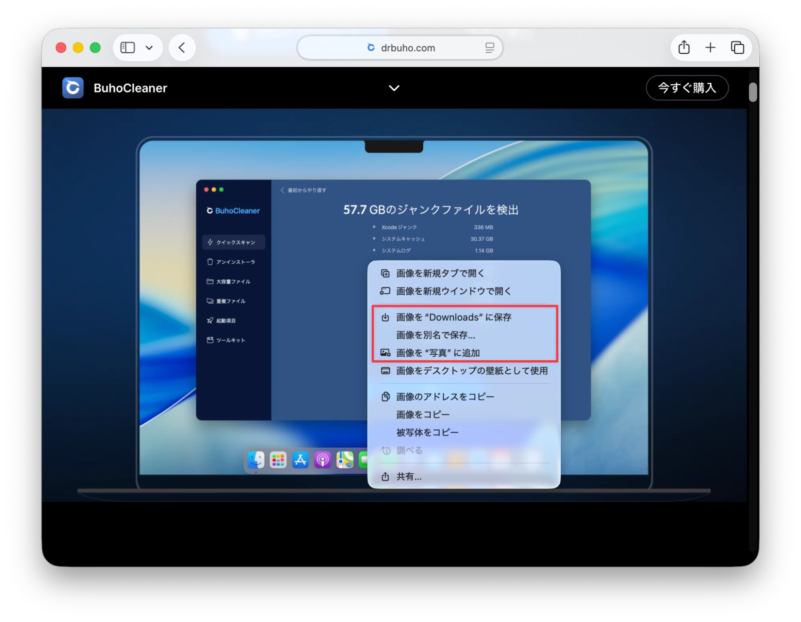Screen dimensions: 801x622
Task: Select 画像をコピー menu item
Action: click(464, 414)
